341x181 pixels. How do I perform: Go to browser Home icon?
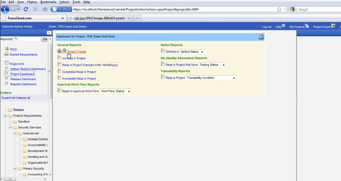(45, 9)
